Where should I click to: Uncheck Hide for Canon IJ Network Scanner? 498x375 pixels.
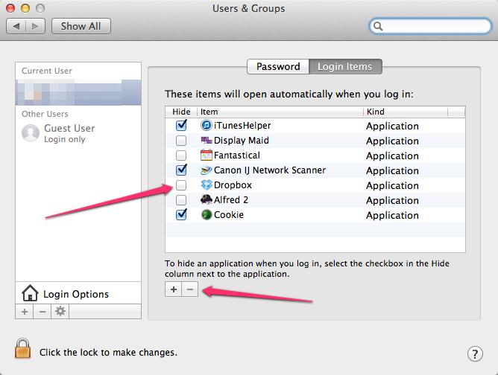pyautogui.click(x=181, y=170)
